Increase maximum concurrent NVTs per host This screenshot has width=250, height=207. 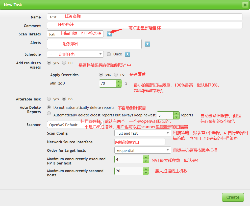point(146,157)
